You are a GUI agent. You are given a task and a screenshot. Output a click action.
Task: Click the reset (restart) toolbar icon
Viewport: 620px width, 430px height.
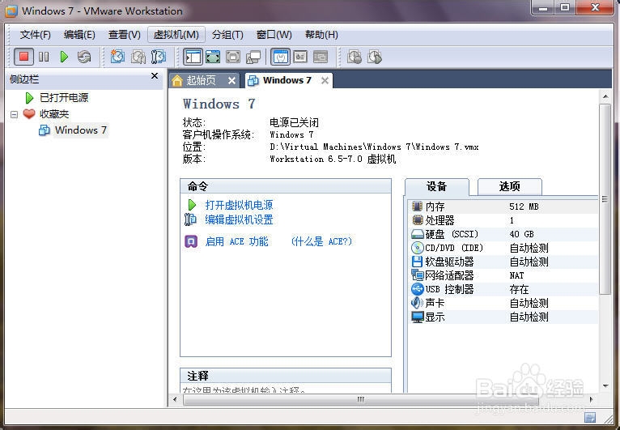pos(84,57)
